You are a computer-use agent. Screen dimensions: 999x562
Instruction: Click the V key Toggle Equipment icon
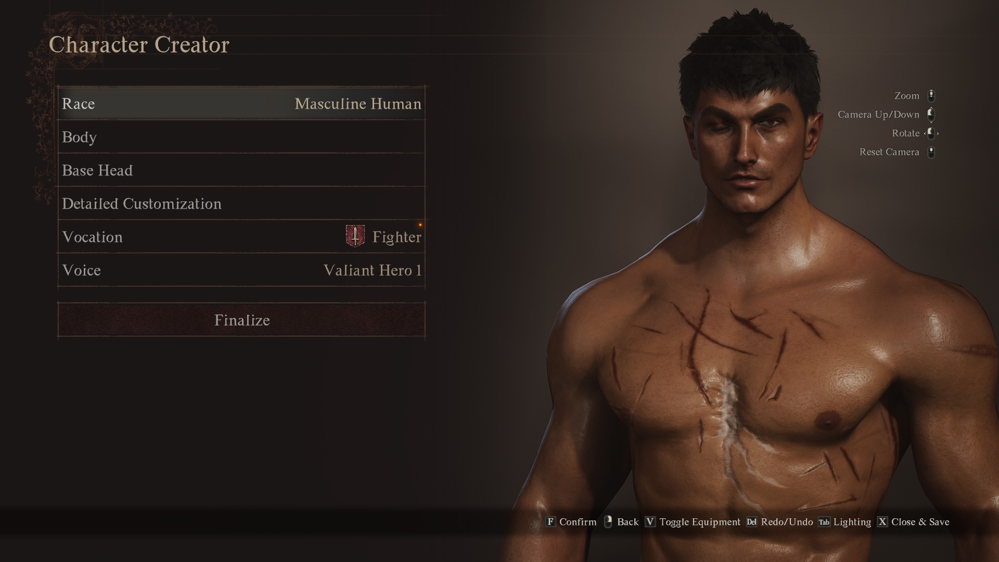point(650,522)
